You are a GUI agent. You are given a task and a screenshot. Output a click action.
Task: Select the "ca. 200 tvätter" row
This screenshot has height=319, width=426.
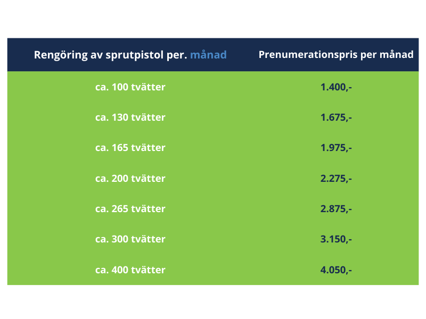click(213, 179)
